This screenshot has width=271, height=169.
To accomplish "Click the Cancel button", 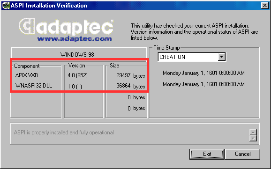I will [x=242, y=154].
